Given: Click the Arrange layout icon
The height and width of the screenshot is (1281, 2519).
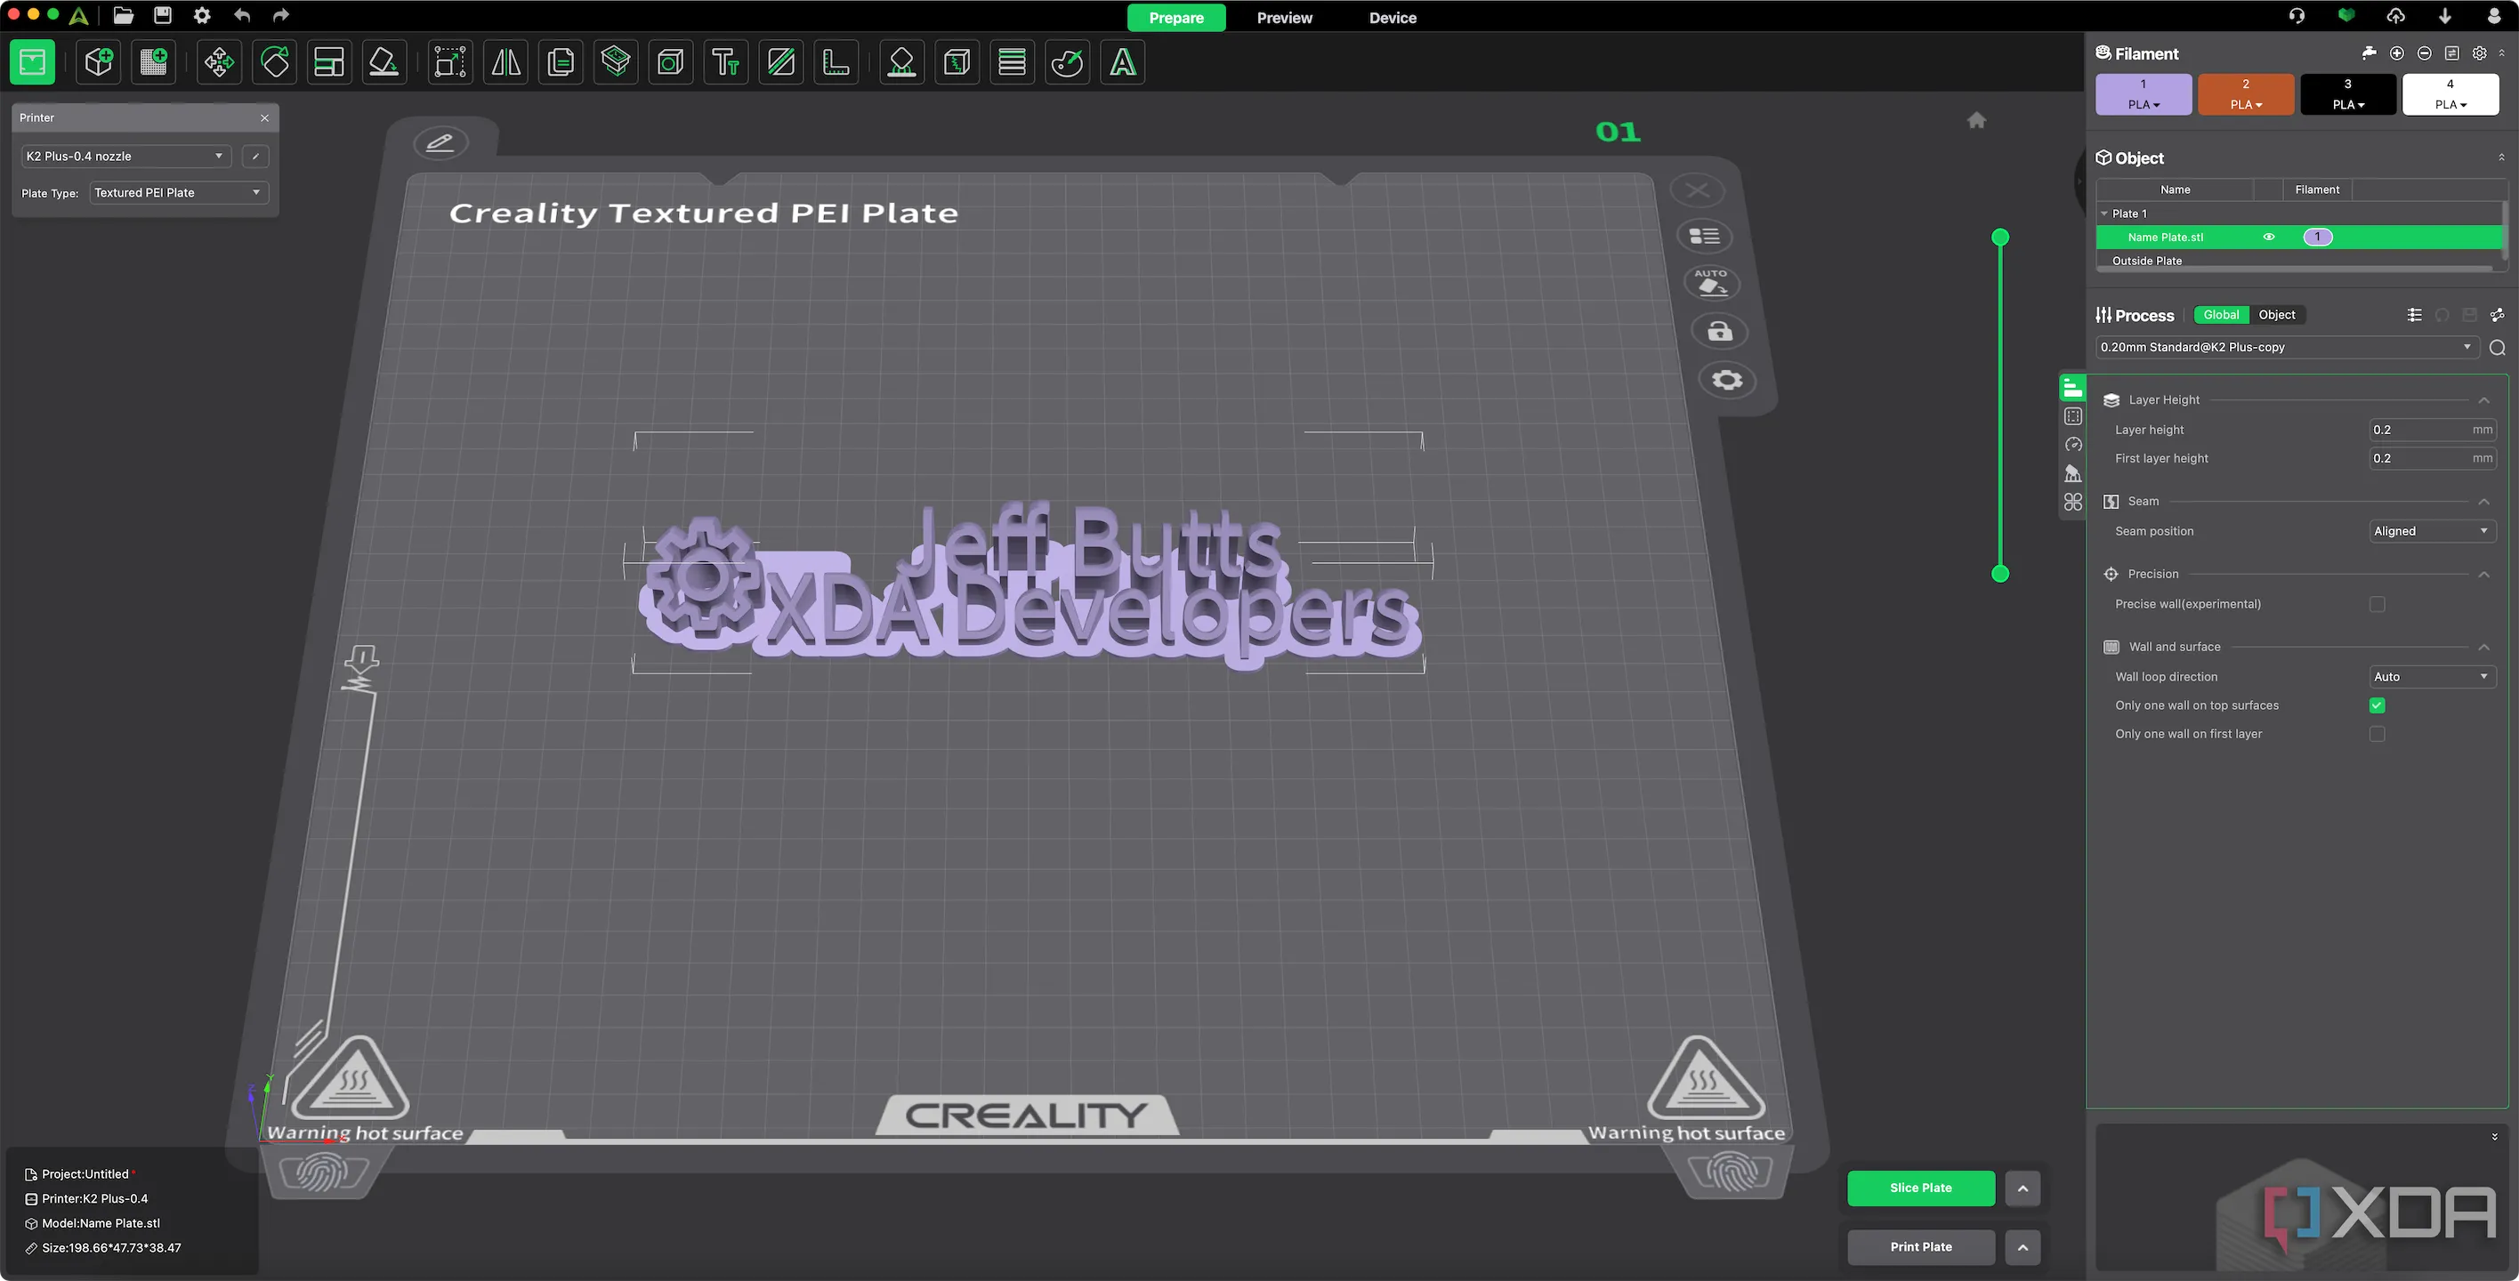Looking at the screenshot, I should tap(329, 62).
